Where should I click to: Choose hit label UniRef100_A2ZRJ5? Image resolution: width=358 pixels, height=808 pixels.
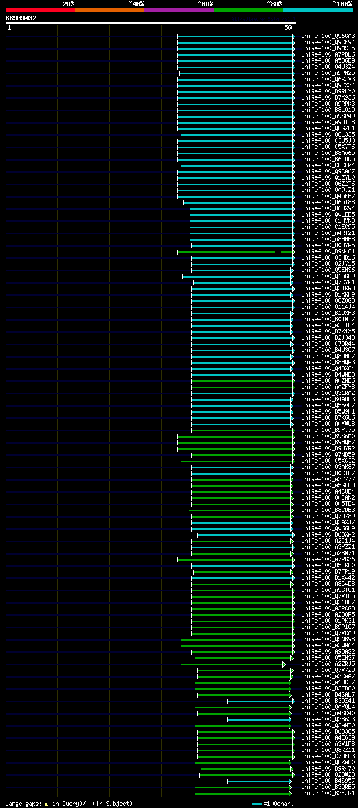coord(328,664)
